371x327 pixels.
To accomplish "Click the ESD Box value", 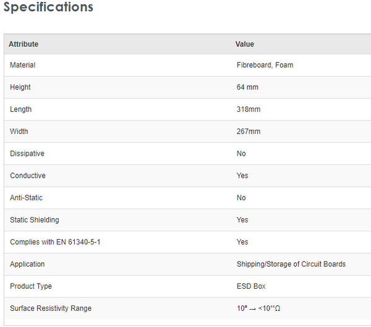I will point(251,286).
